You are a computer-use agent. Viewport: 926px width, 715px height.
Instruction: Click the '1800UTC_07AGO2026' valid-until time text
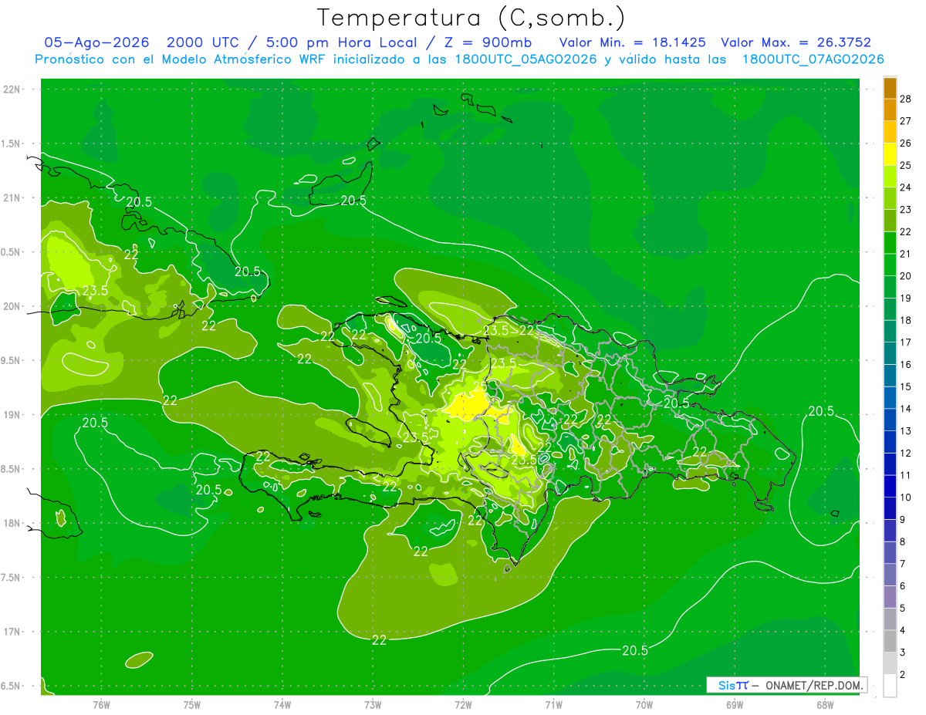(x=813, y=59)
